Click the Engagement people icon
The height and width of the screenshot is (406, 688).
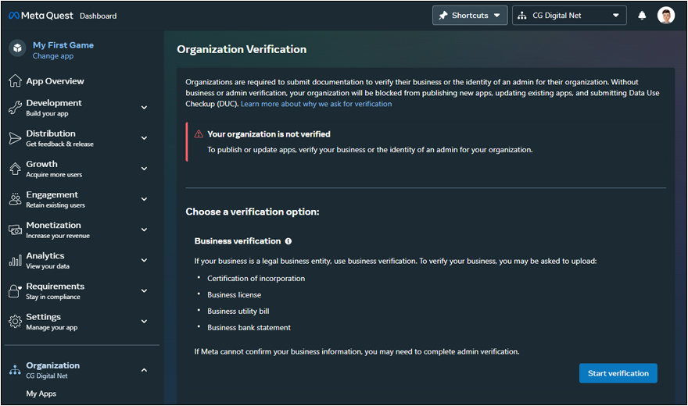pyautogui.click(x=15, y=199)
